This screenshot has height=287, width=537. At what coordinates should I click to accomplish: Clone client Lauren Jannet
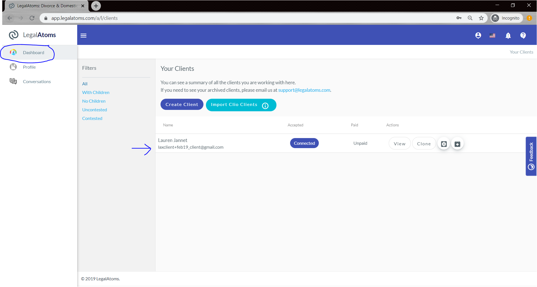pos(424,144)
